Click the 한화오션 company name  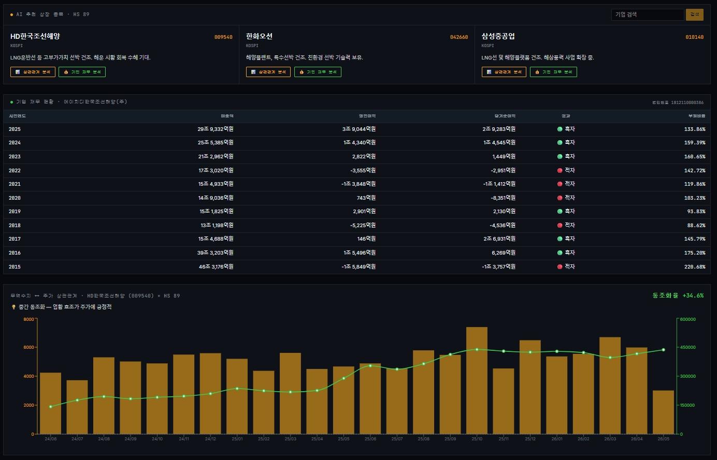tap(259, 36)
